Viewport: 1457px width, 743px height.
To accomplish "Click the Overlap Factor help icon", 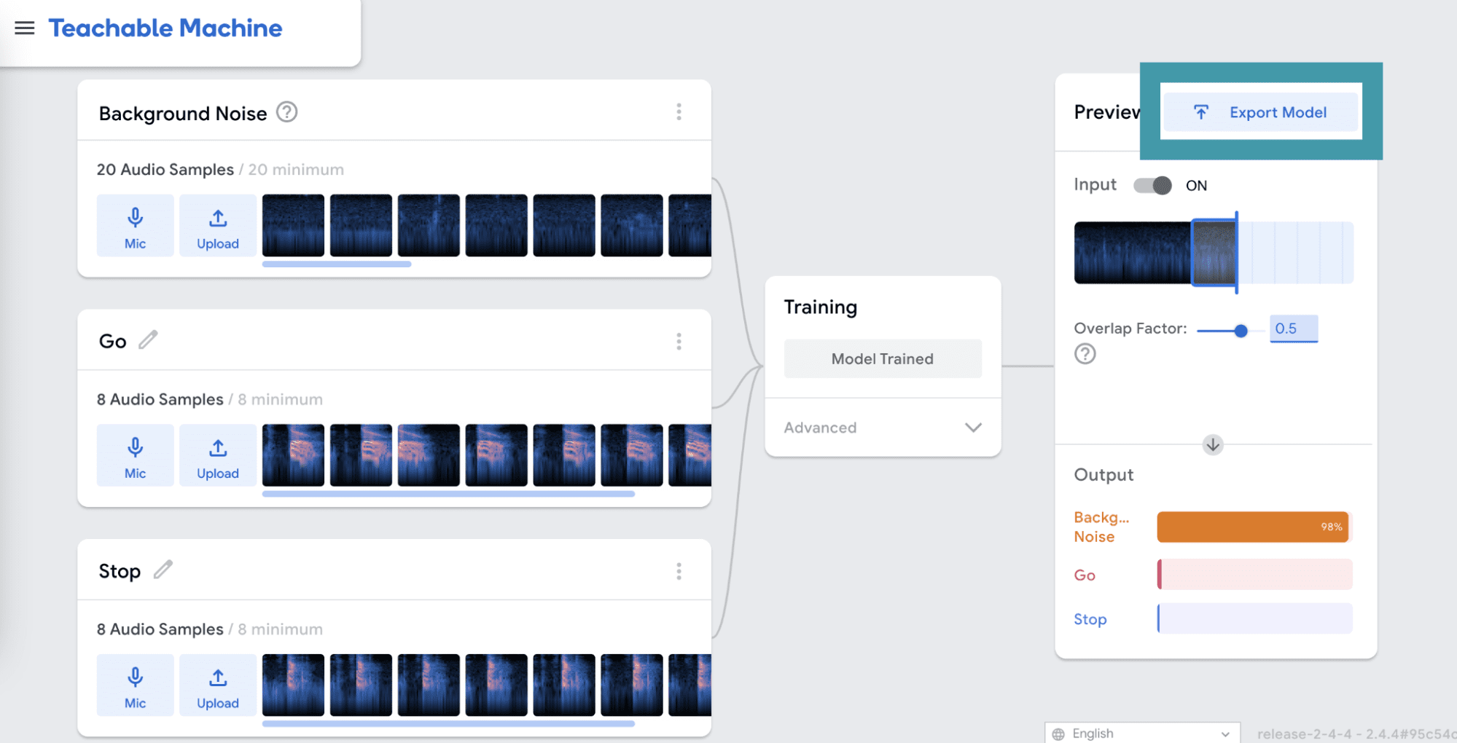I will (1085, 354).
